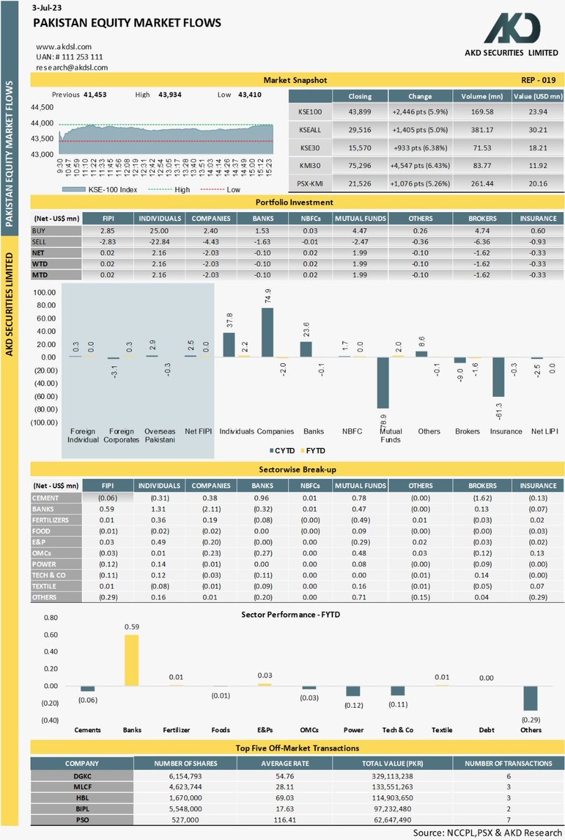The width and height of the screenshot is (565, 840).
Task: Select the CEMENT sector row label
Action: pos(55,497)
